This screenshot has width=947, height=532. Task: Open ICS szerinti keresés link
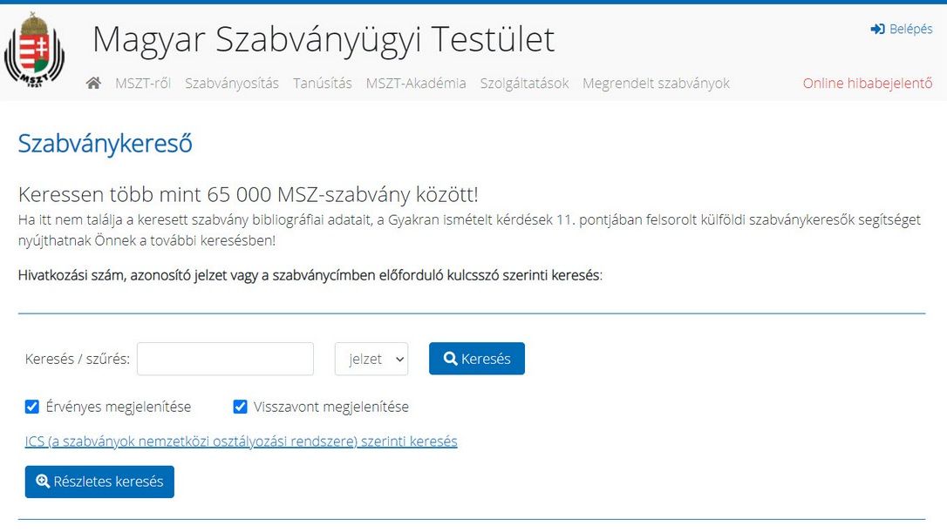click(x=241, y=441)
